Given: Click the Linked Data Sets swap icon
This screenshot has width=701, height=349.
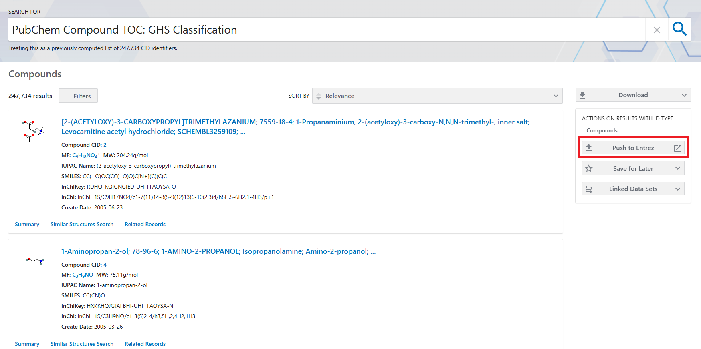Looking at the screenshot, I should 589,189.
